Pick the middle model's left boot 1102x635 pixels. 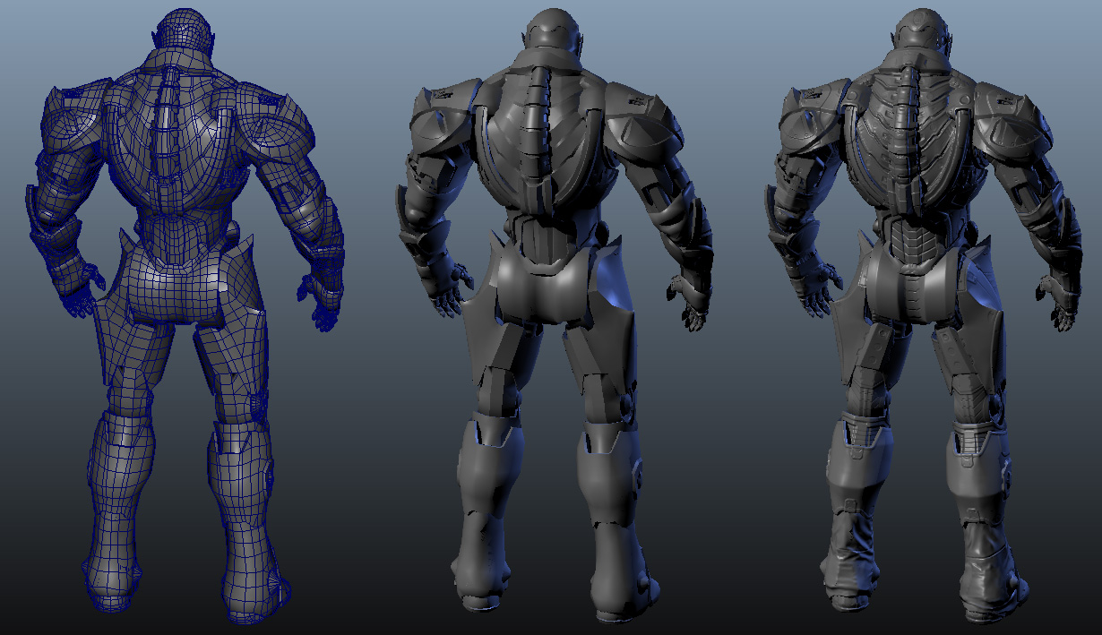(484, 519)
